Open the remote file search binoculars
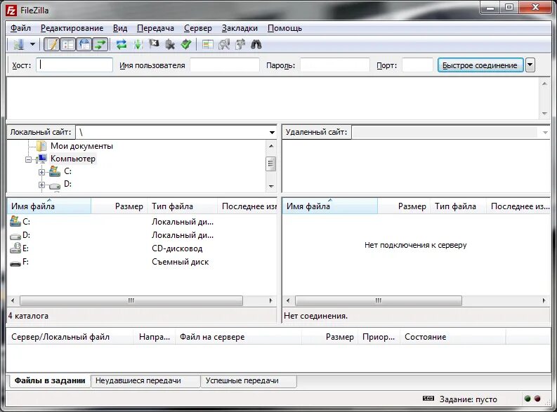Screen dimensions: 557x412 (x=256, y=44)
